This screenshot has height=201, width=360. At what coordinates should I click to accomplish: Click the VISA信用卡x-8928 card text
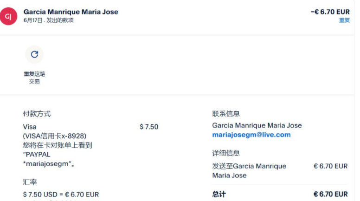coord(55,136)
